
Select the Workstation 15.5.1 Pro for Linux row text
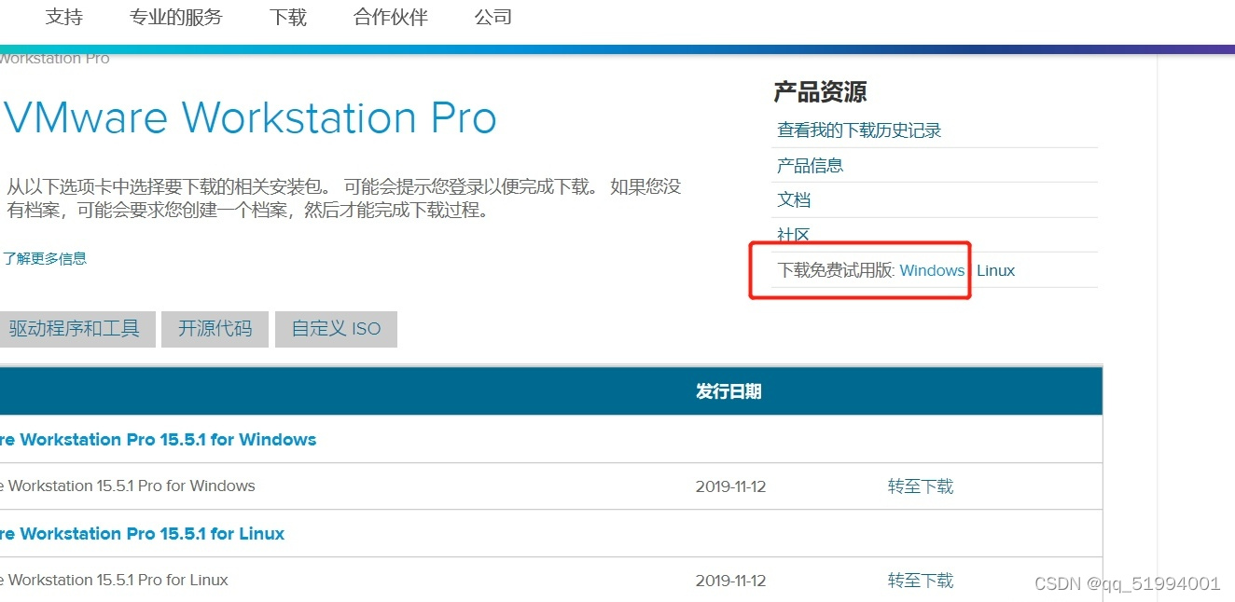click(114, 581)
